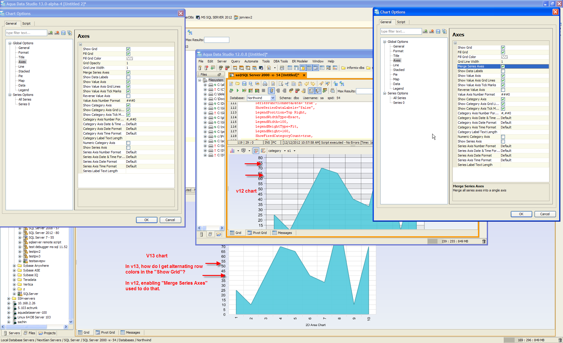Screen dimensions: 563x343
Task: Open the Files panel button at bottom left
Action: 29,333
